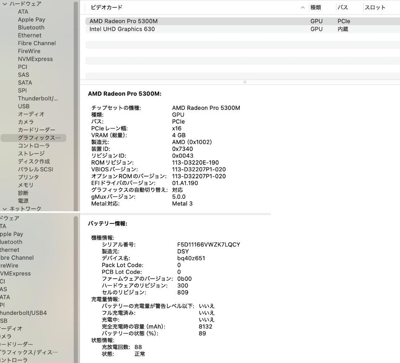
Task: Open Thunderbolt/… in upper sidebar
Action: point(38,99)
